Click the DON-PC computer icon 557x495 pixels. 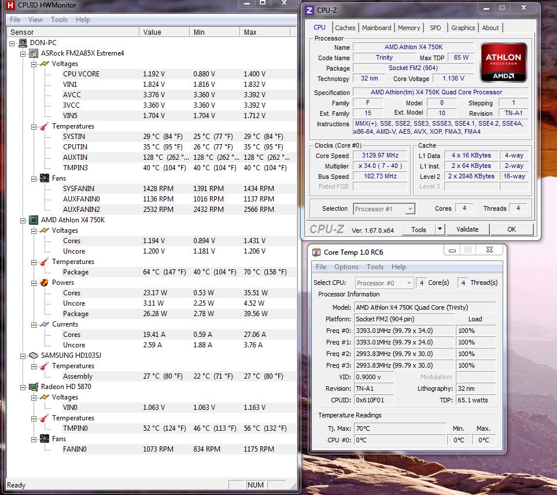coord(23,43)
